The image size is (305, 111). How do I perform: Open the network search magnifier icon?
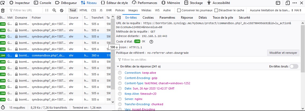[x=54, y=10]
